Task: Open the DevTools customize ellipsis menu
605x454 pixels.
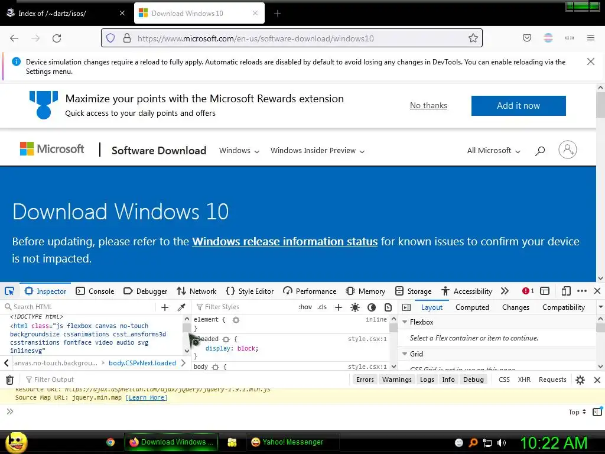Action: [x=582, y=291]
